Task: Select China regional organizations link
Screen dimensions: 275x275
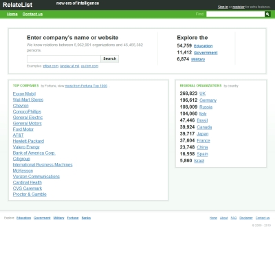Action: coord(202,147)
